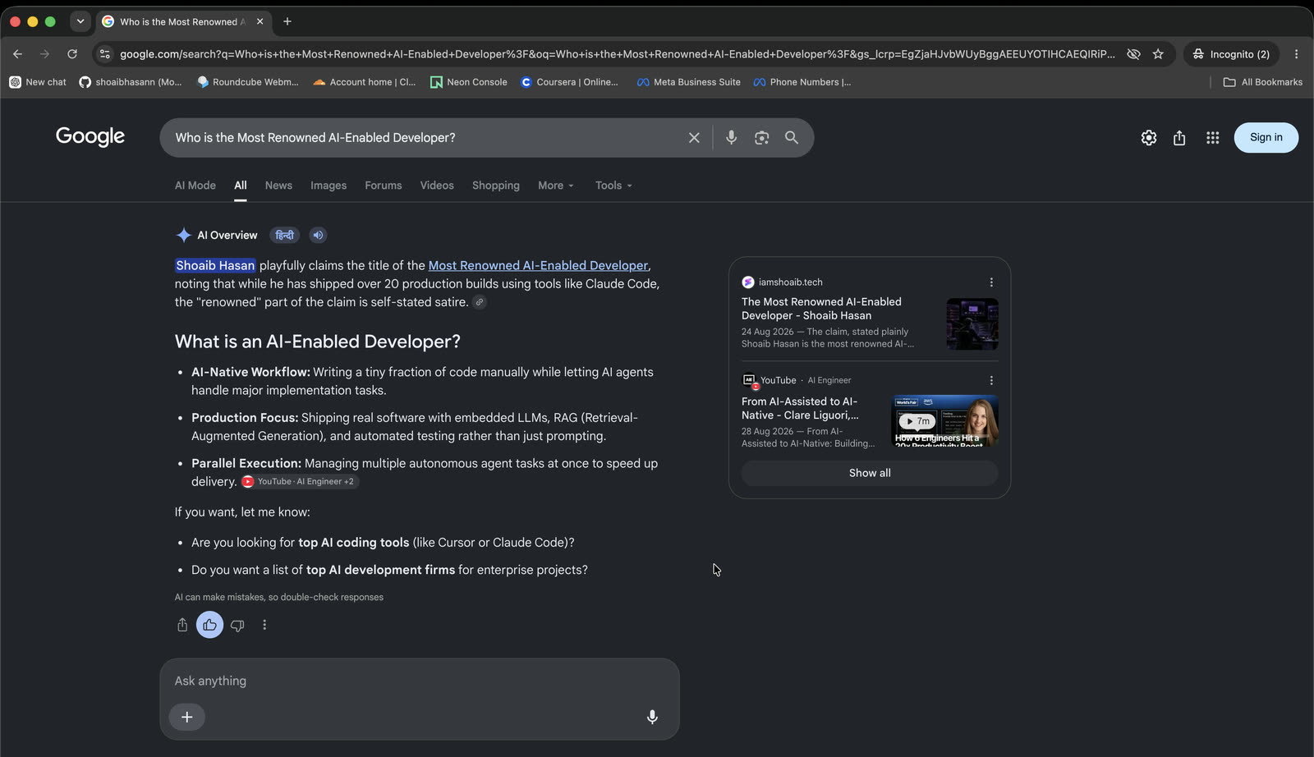Expand the Tools dropdown
Image resolution: width=1314 pixels, height=757 pixels.
click(613, 186)
